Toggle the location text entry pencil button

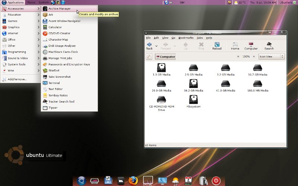(x=149, y=57)
